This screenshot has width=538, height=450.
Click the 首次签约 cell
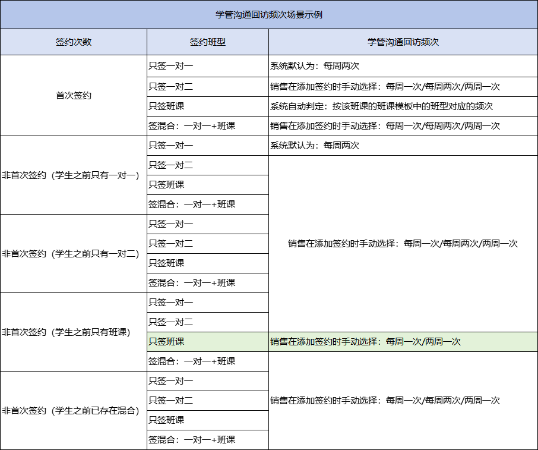tap(73, 96)
